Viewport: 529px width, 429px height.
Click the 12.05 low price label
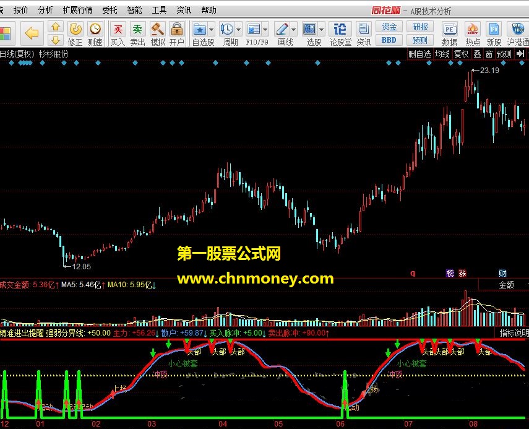click(x=81, y=266)
